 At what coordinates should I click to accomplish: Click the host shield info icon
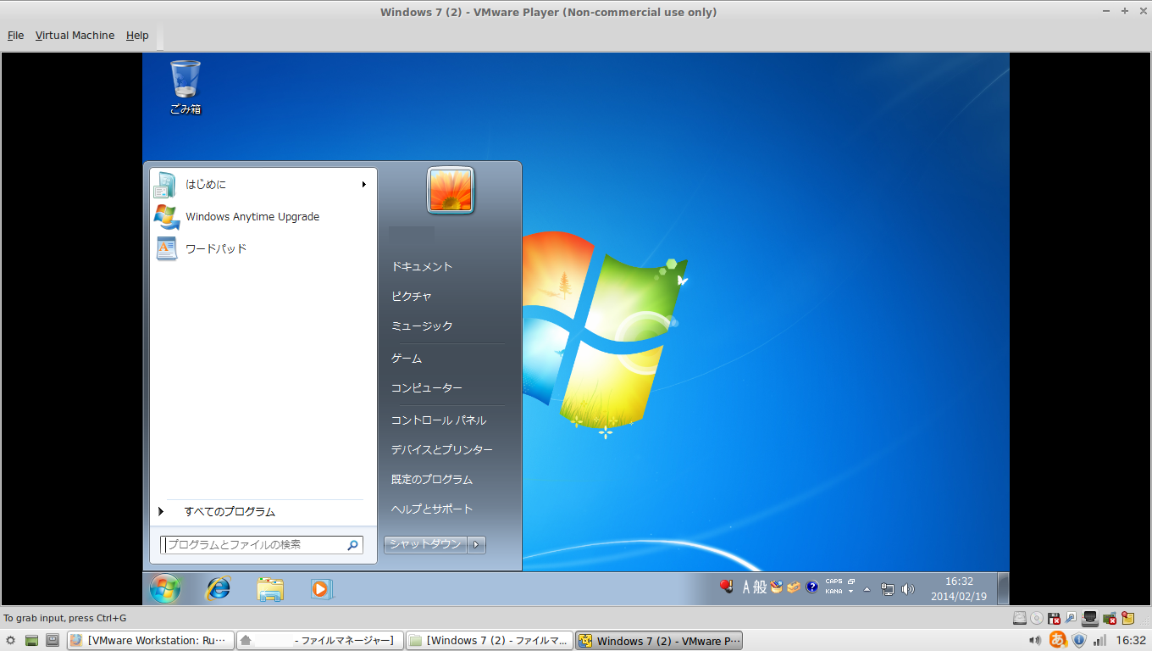click(1079, 641)
